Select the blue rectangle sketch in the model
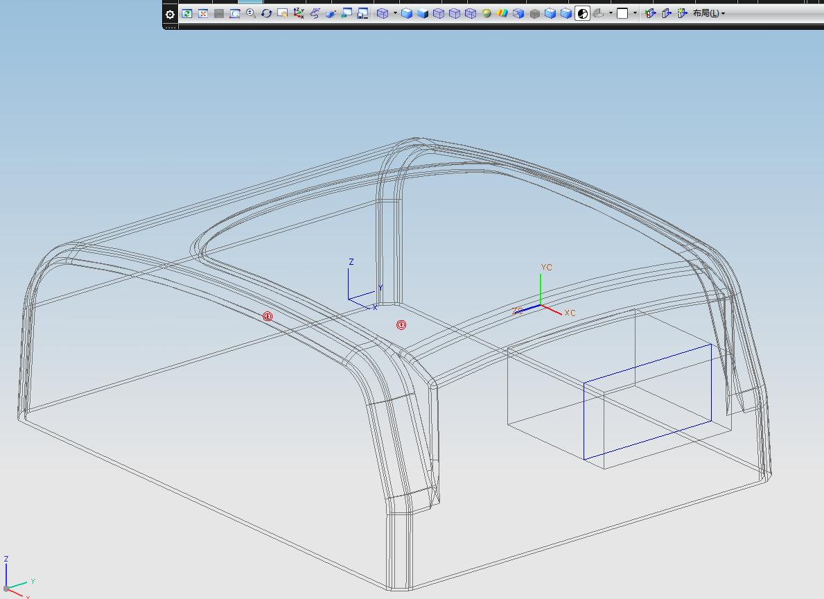This screenshot has height=599, width=824. pyautogui.click(x=647, y=402)
